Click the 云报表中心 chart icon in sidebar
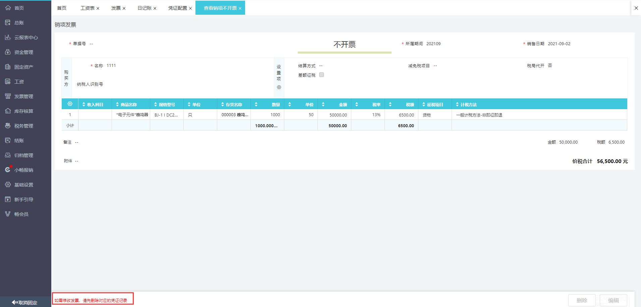The height and width of the screenshot is (307, 641). point(8,37)
